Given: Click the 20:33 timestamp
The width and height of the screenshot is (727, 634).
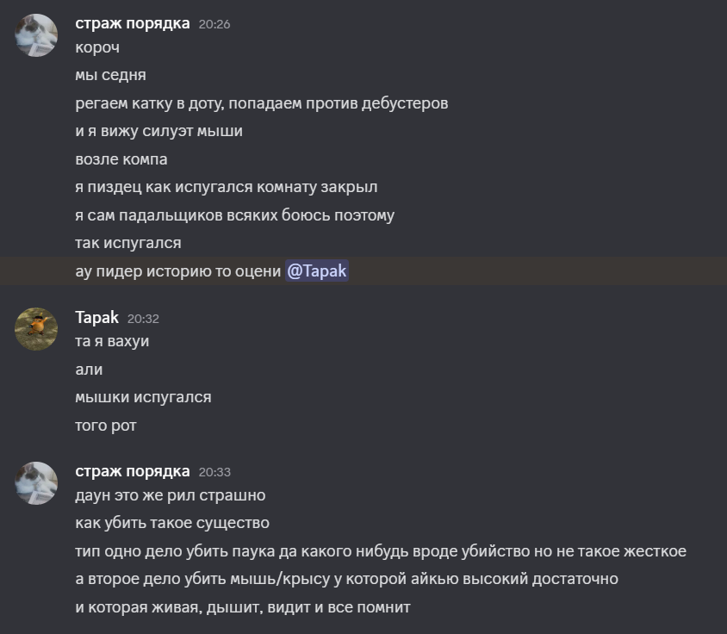Looking at the screenshot, I should pyautogui.click(x=214, y=472).
